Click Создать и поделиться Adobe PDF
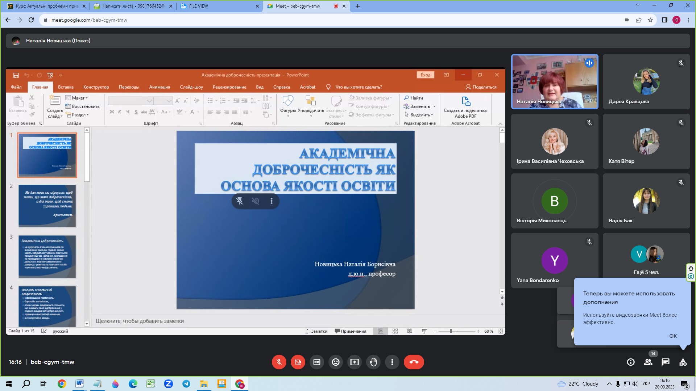This screenshot has width=696, height=391. [465, 107]
